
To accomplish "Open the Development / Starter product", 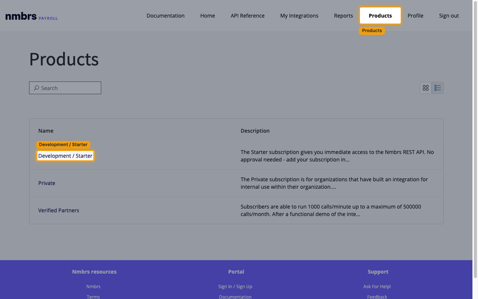I will [65, 156].
